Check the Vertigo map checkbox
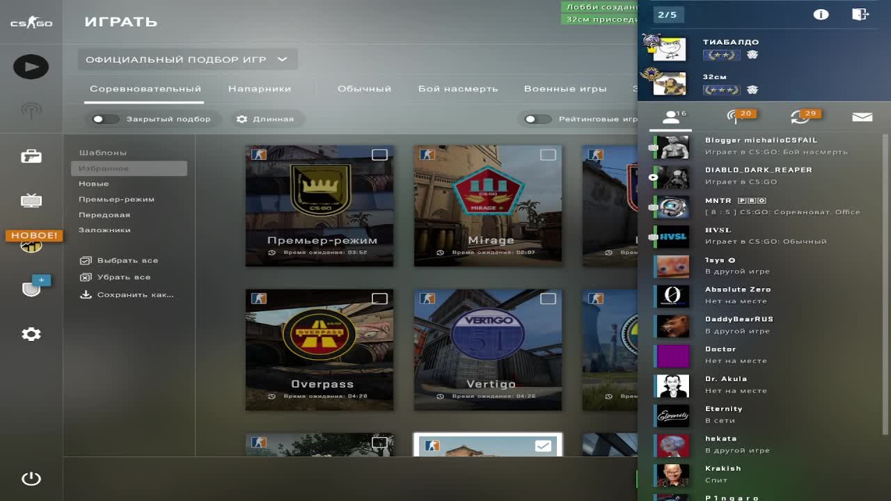 (548, 299)
